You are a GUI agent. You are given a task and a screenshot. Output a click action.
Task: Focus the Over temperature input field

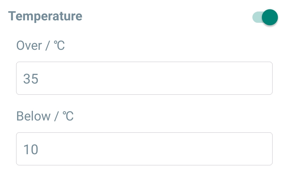pyautogui.click(x=144, y=78)
